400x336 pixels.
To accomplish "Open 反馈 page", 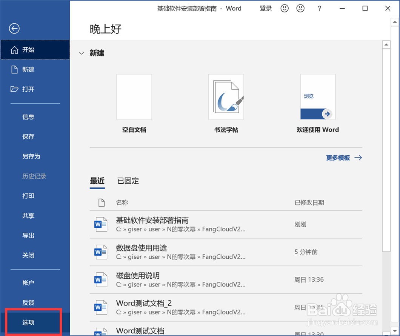I will click(35, 302).
